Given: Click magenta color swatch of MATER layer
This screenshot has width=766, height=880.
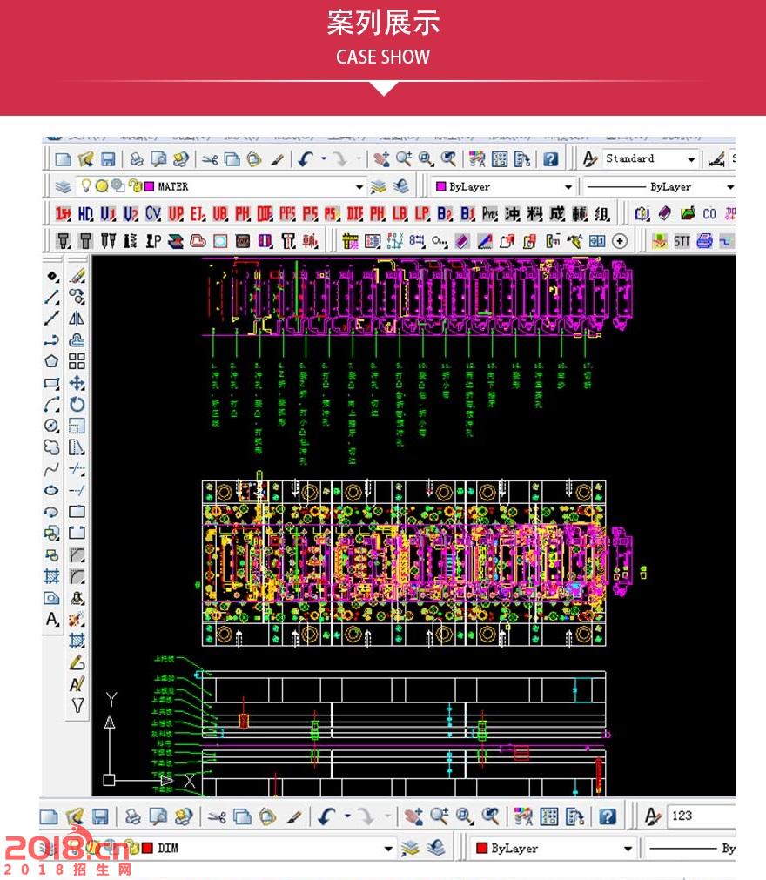Looking at the screenshot, I should (149, 186).
